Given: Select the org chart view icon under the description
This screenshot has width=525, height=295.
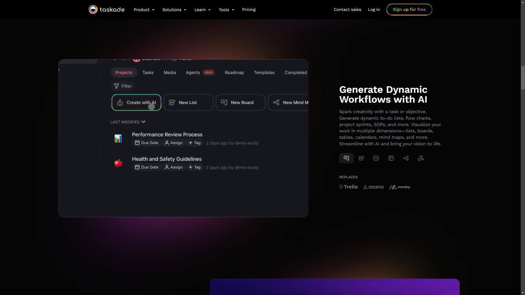Looking at the screenshot, I should 421,158.
